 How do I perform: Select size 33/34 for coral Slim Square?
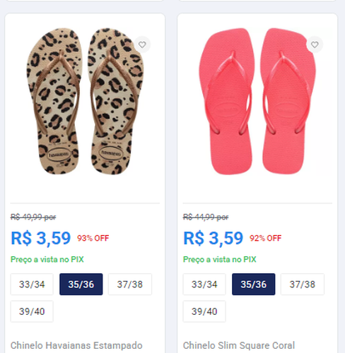204,285
